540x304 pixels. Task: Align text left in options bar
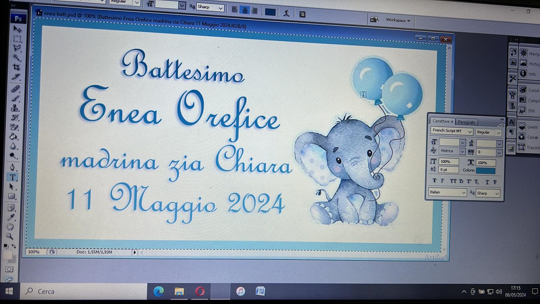(234, 10)
